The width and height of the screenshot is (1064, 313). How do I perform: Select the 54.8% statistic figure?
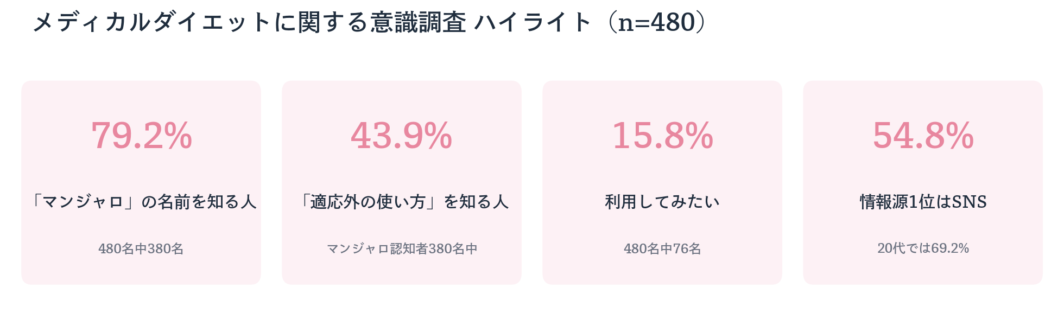pos(923,136)
